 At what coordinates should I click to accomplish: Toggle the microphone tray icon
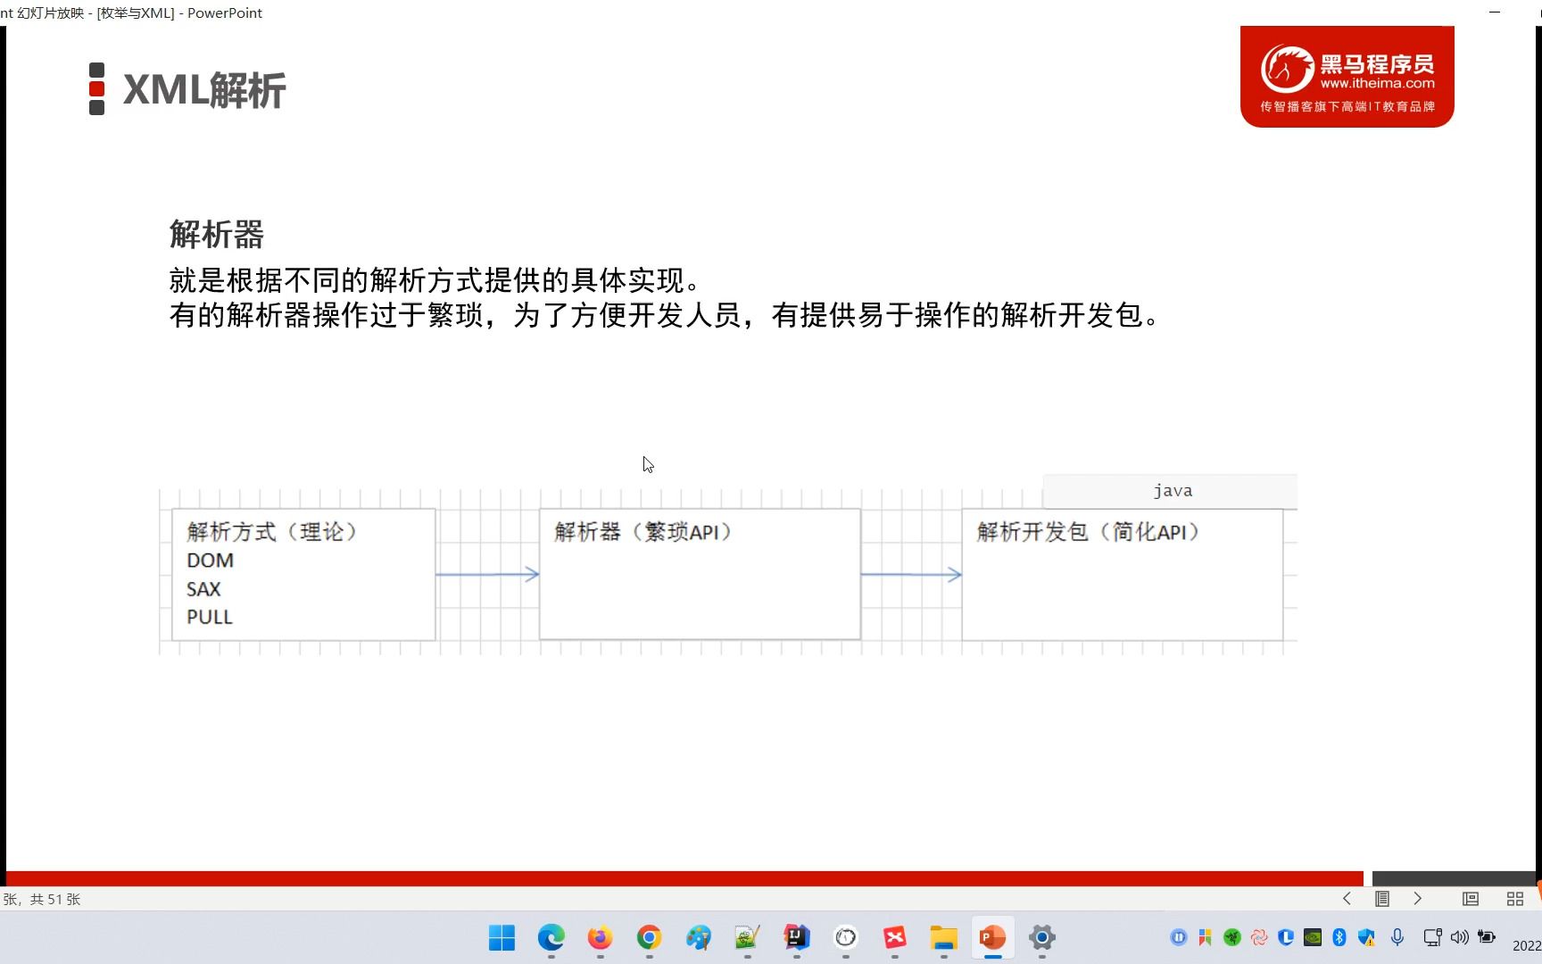[1397, 937]
